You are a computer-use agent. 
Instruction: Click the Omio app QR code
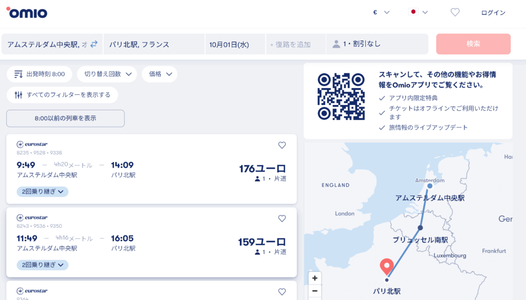coord(341,96)
